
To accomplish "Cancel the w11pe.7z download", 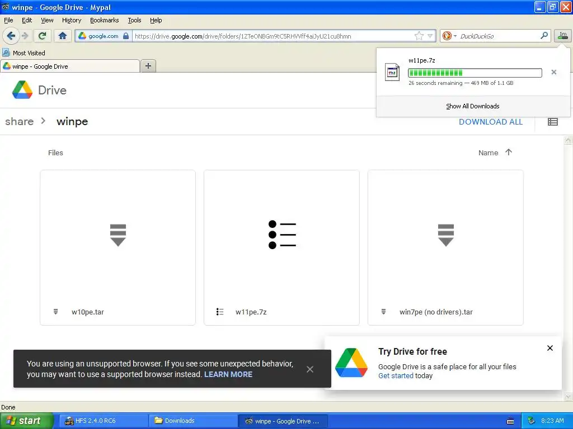I will point(553,72).
